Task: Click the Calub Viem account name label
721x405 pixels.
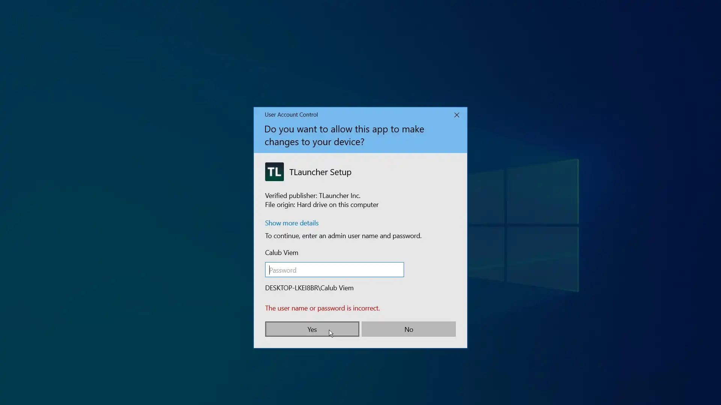Action: 281,253
